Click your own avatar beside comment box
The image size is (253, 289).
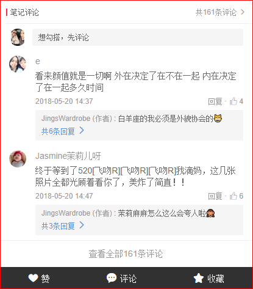[18, 37]
